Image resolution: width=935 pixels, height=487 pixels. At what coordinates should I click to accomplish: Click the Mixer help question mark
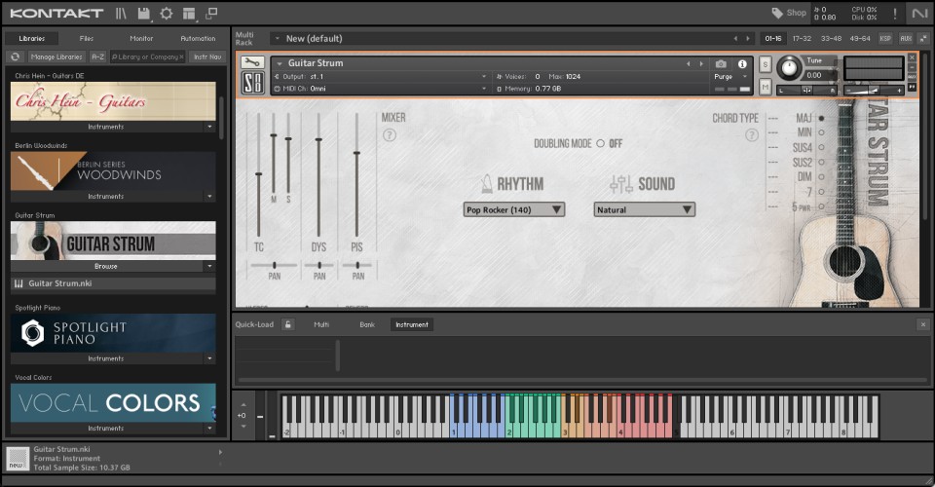(390, 134)
